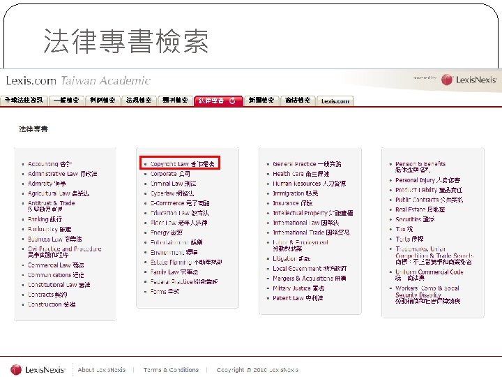Click About LexisNexis in the footer
The height and width of the screenshot is (377, 502).
tap(102, 370)
